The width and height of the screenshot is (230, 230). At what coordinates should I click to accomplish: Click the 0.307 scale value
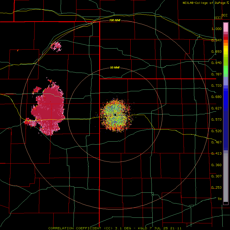click(216, 176)
